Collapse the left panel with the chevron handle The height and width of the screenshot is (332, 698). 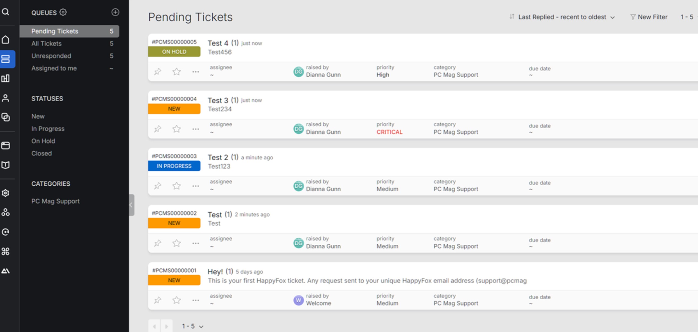(x=131, y=204)
